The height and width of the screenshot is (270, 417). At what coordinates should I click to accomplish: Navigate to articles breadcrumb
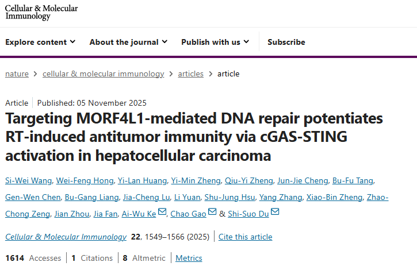point(191,74)
